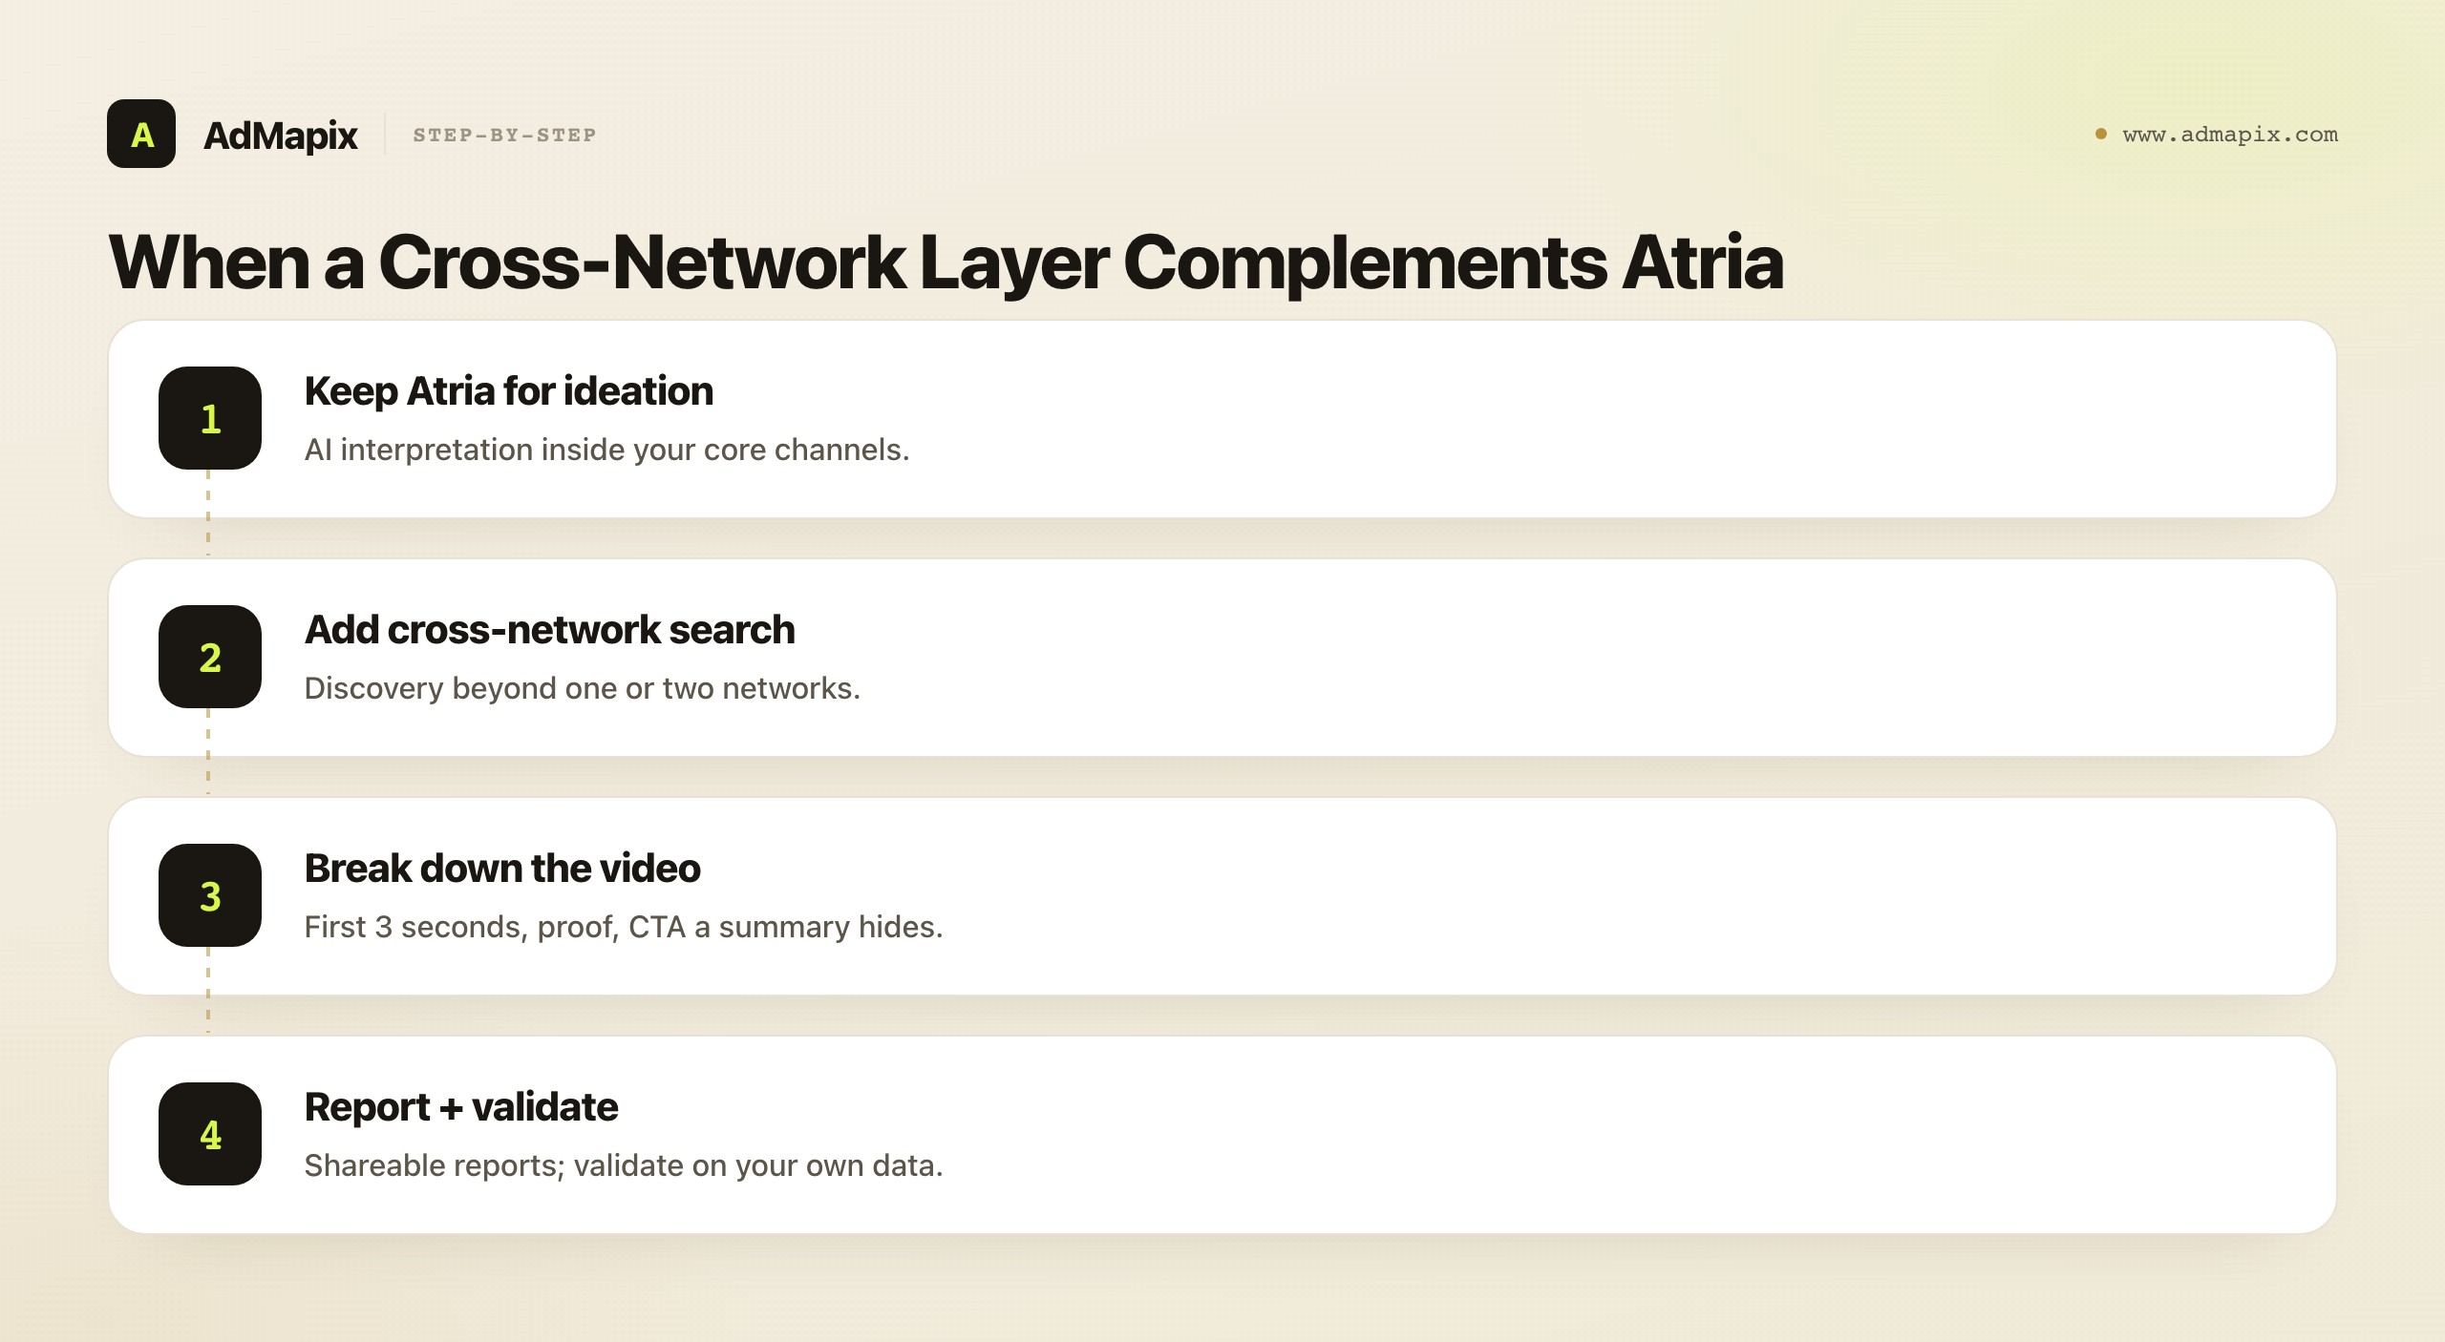Image resolution: width=2445 pixels, height=1342 pixels.
Task: Click the STEP-BY-STEP label
Action: [504, 135]
